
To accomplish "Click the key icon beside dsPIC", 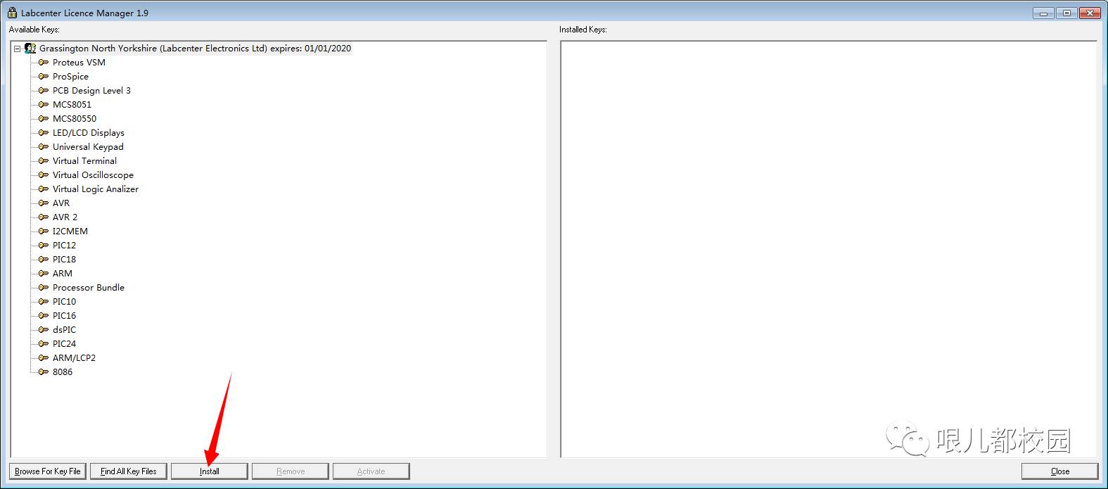I will pos(44,330).
